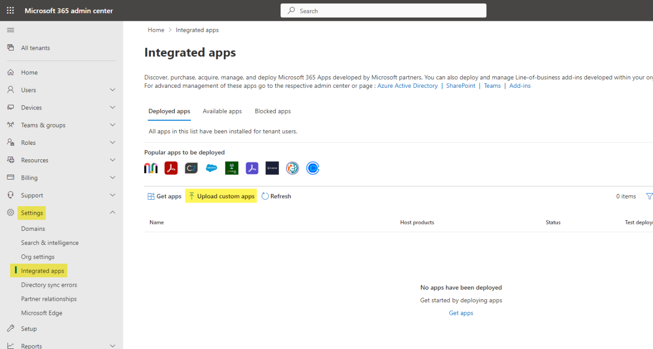The width and height of the screenshot is (653, 349).
Task: Select the red Adobe Acrobat app icon
Action: click(x=171, y=168)
